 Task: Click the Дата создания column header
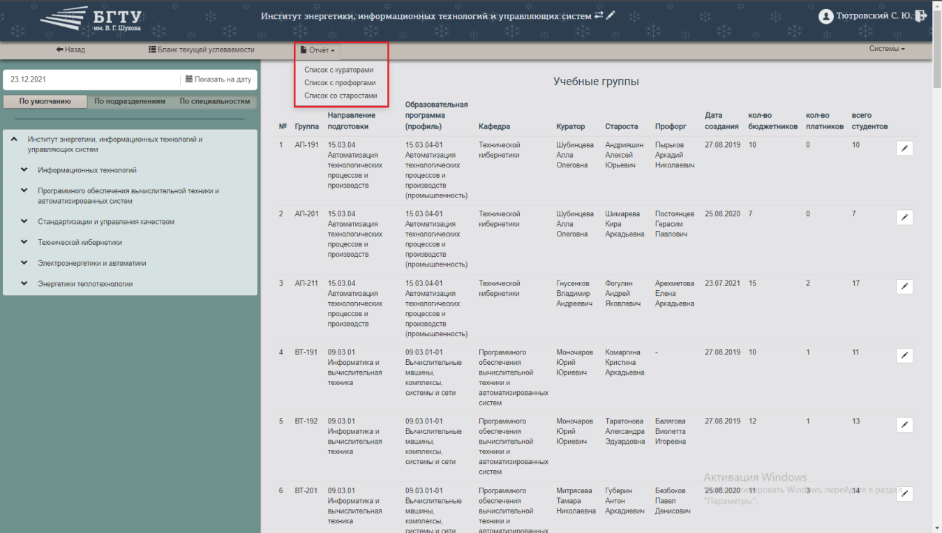[x=722, y=121]
